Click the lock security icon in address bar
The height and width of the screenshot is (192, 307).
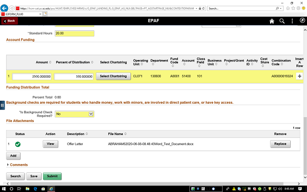200,9
